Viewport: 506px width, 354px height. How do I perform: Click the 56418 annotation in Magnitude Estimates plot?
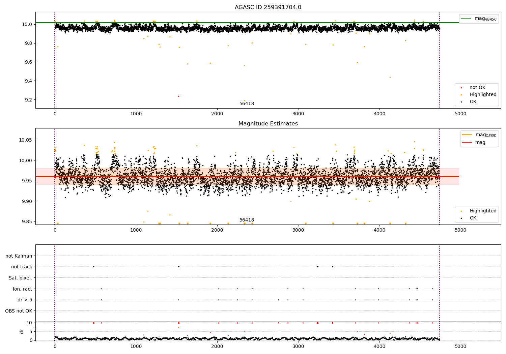coord(247,220)
